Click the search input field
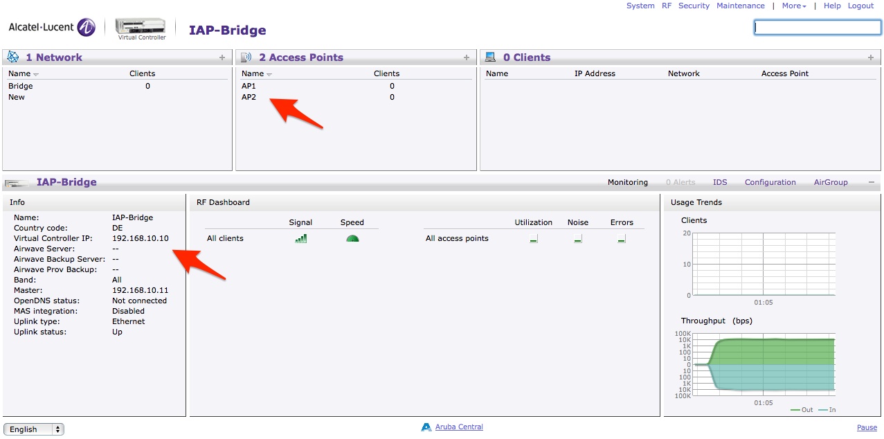The image size is (884, 439). (x=817, y=27)
